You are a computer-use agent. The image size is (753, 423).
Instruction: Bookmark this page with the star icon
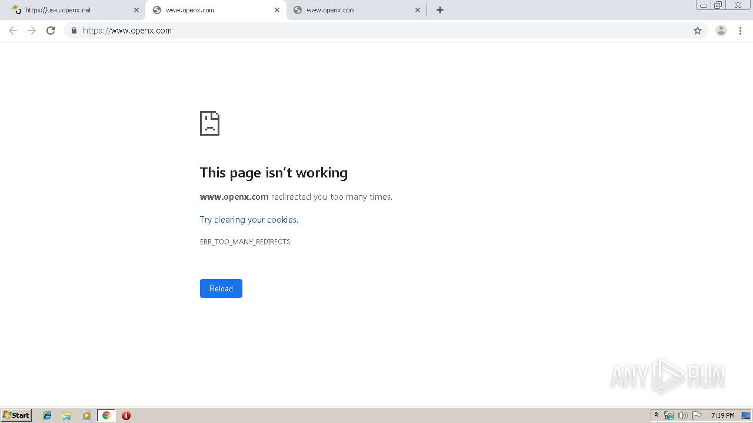(698, 31)
